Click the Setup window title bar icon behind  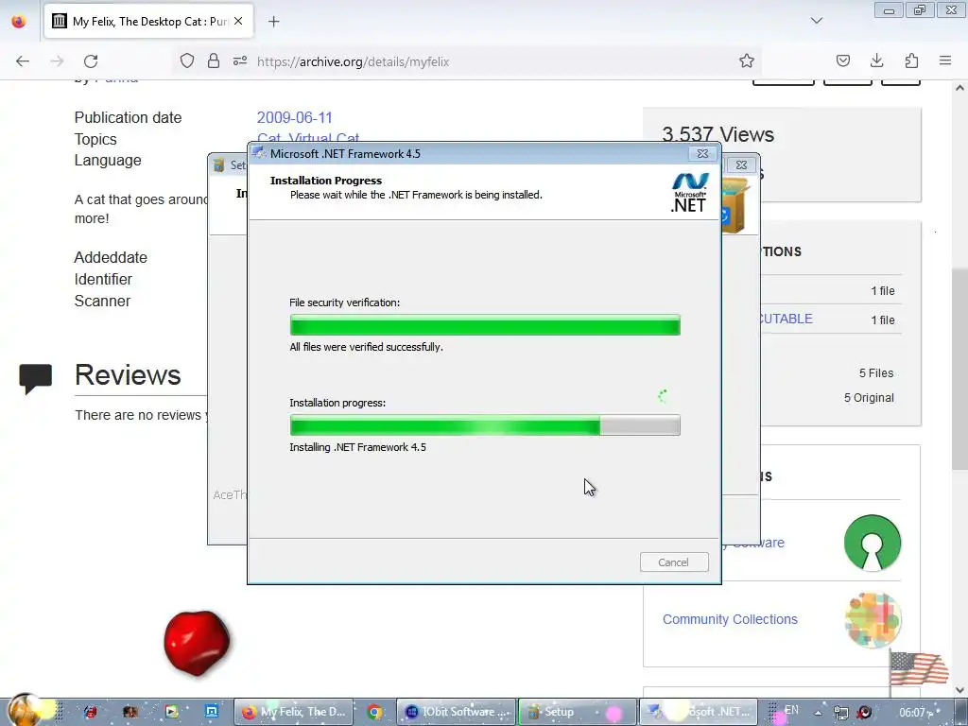point(218,164)
